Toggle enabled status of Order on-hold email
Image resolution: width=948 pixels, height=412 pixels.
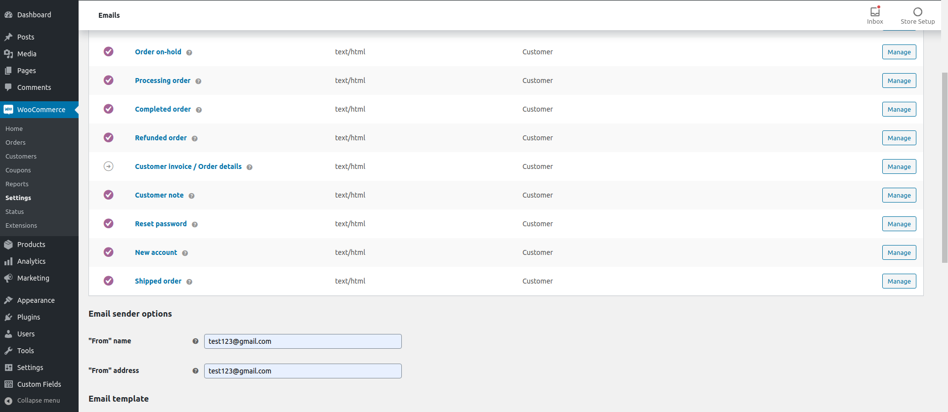pyautogui.click(x=109, y=51)
